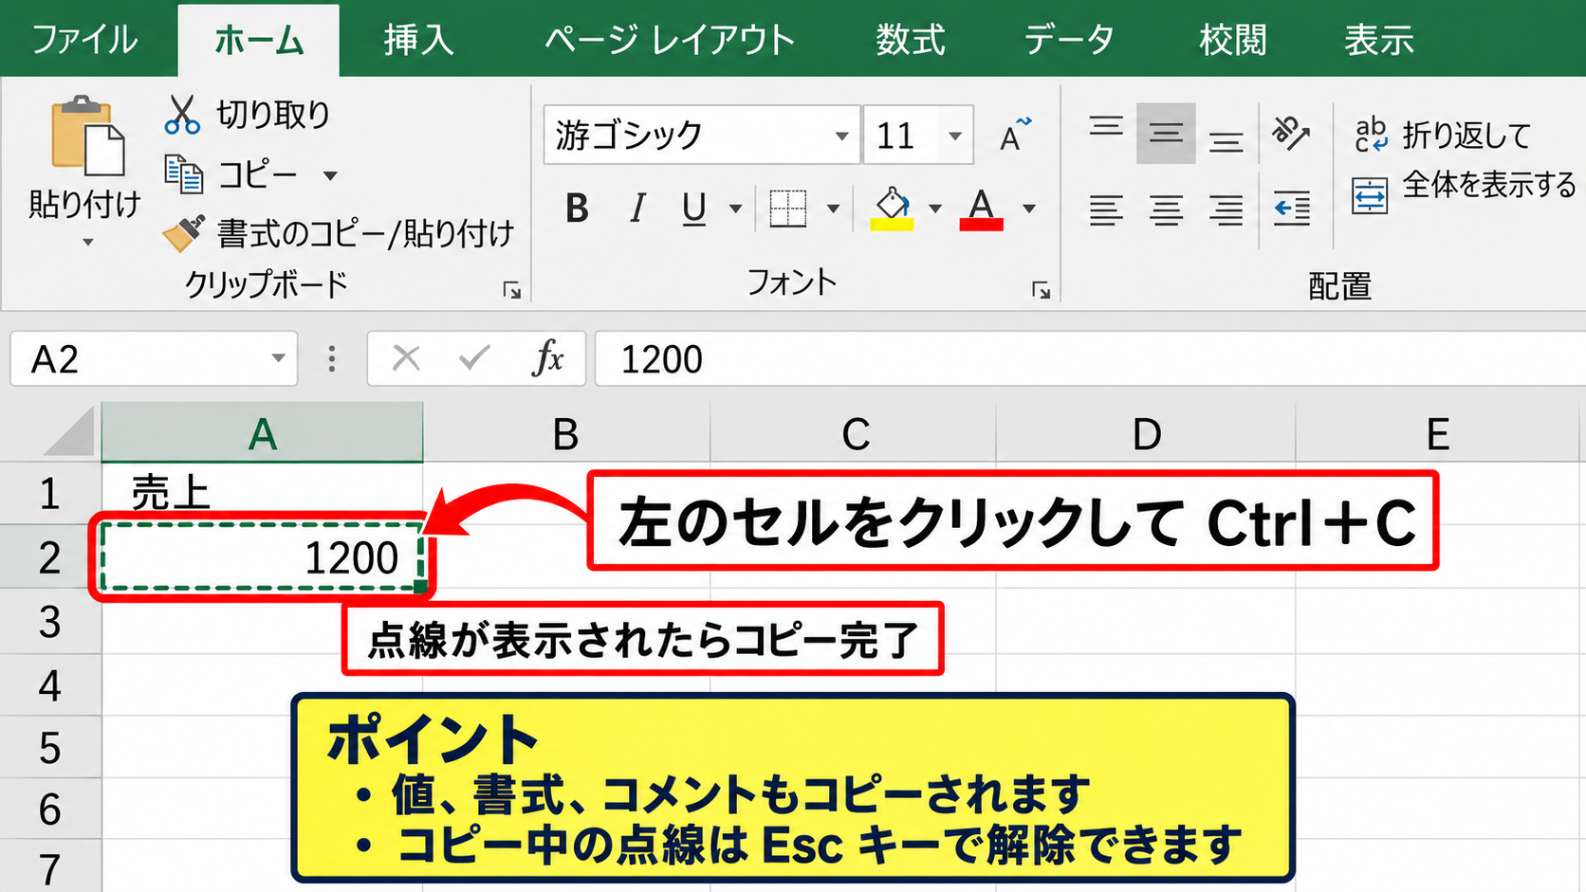Click cell A1 containing 売上

point(263,493)
